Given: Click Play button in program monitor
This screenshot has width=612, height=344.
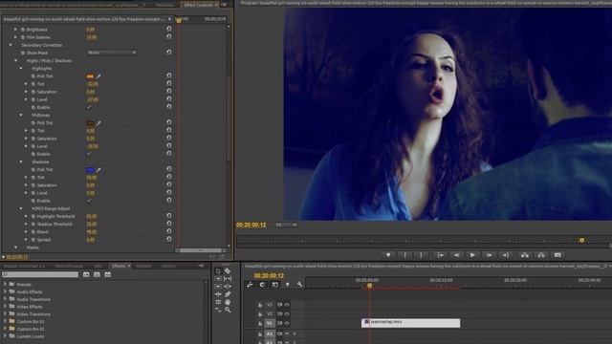Looking at the screenshot, I should pyautogui.click(x=472, y=255).
